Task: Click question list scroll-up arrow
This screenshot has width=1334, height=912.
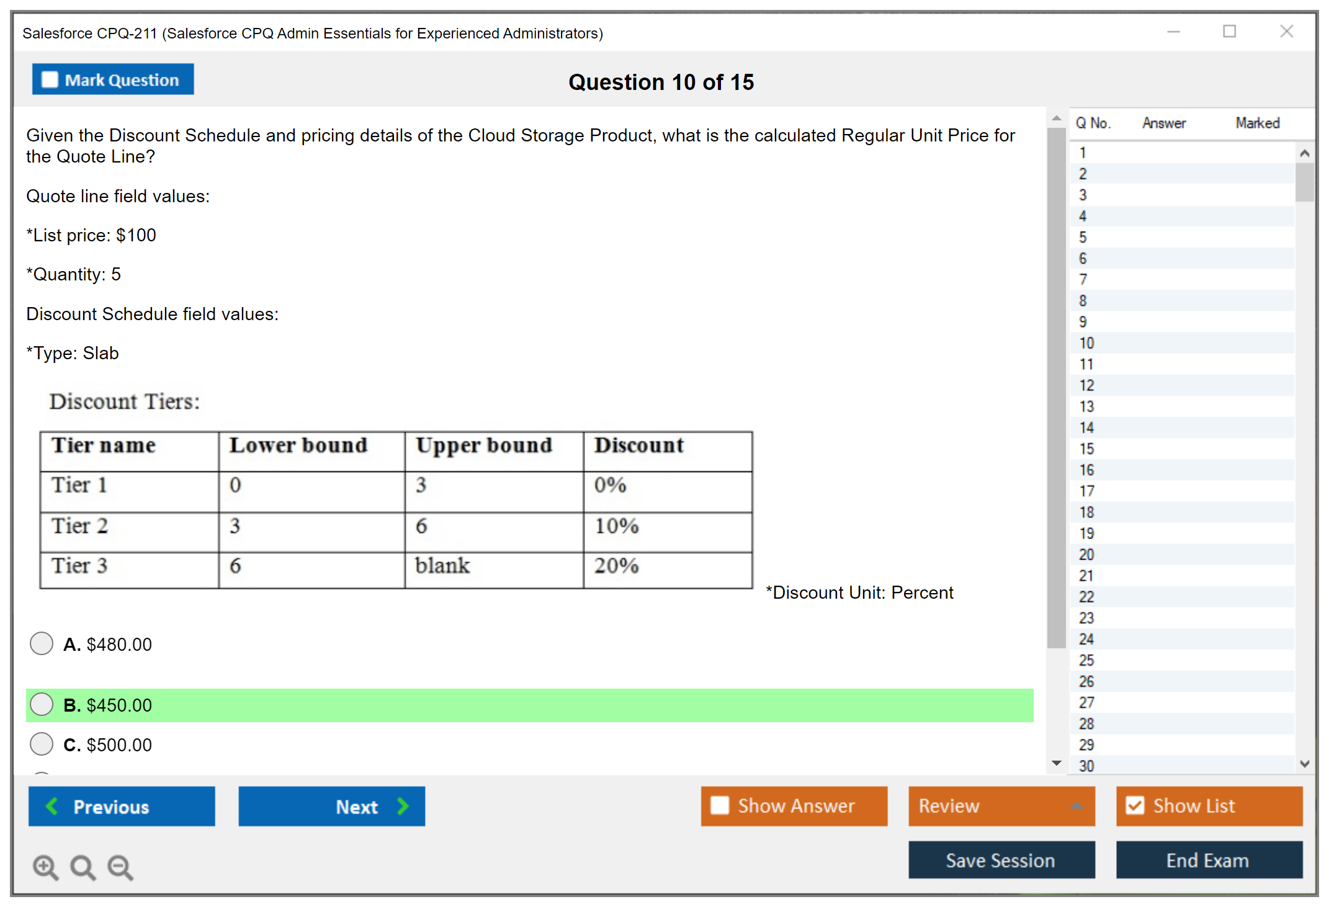Action: click(1304, 153)
